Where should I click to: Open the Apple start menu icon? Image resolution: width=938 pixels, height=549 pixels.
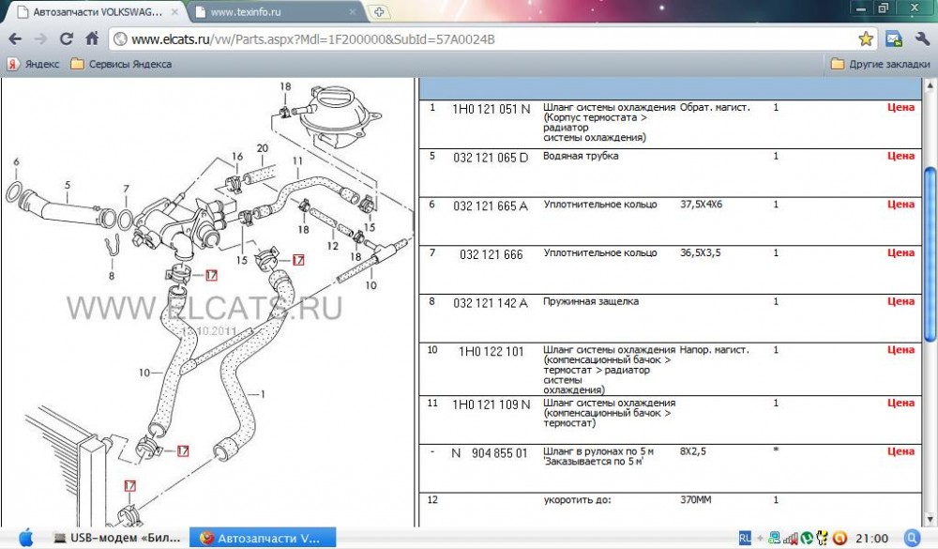(x=25, y=537)
